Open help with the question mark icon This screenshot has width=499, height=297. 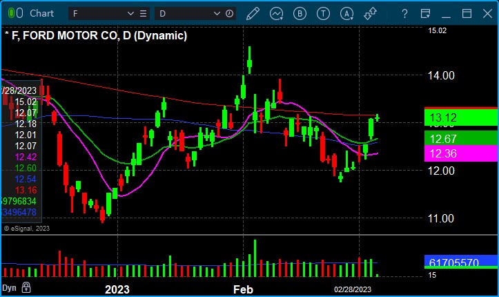404,14
